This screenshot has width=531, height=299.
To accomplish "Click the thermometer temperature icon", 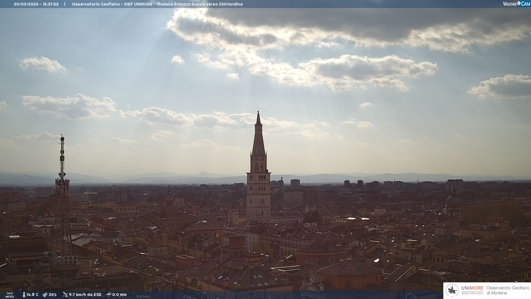I will click(24, 295).
